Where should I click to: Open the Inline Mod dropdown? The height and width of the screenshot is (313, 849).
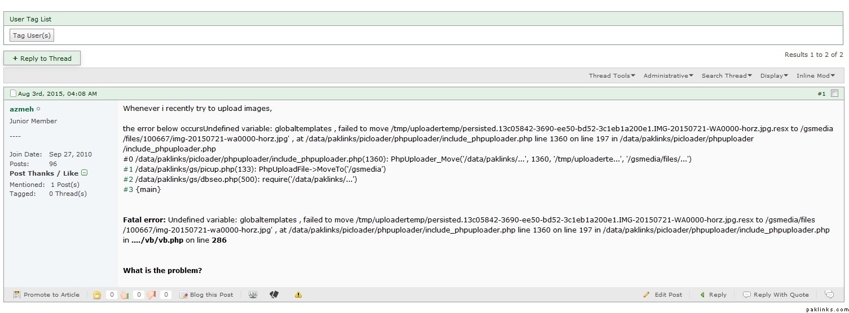point(815,75)
